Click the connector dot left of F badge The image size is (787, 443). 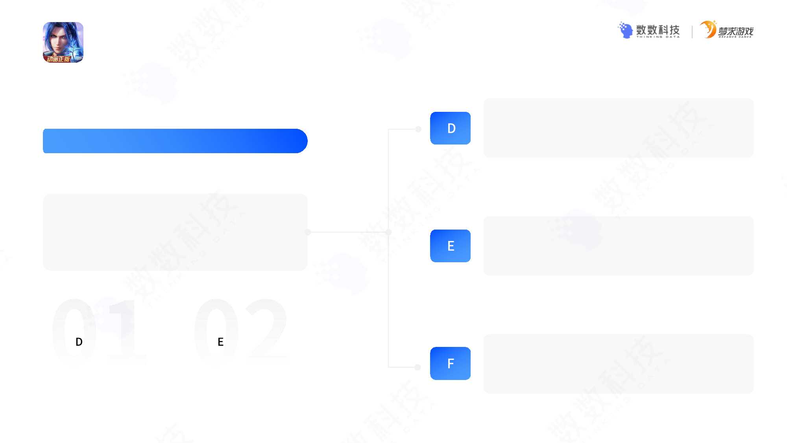[x=418, y=367]
